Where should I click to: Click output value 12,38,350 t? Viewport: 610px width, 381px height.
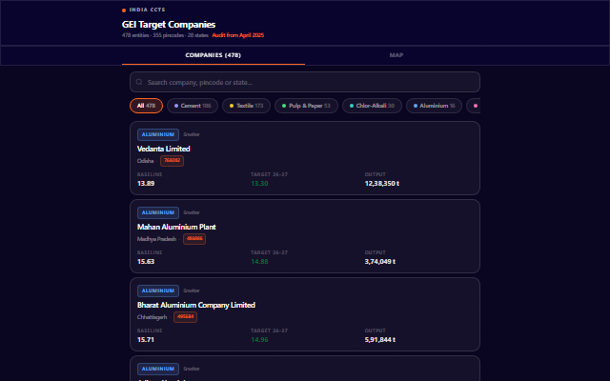click(381, 184)
